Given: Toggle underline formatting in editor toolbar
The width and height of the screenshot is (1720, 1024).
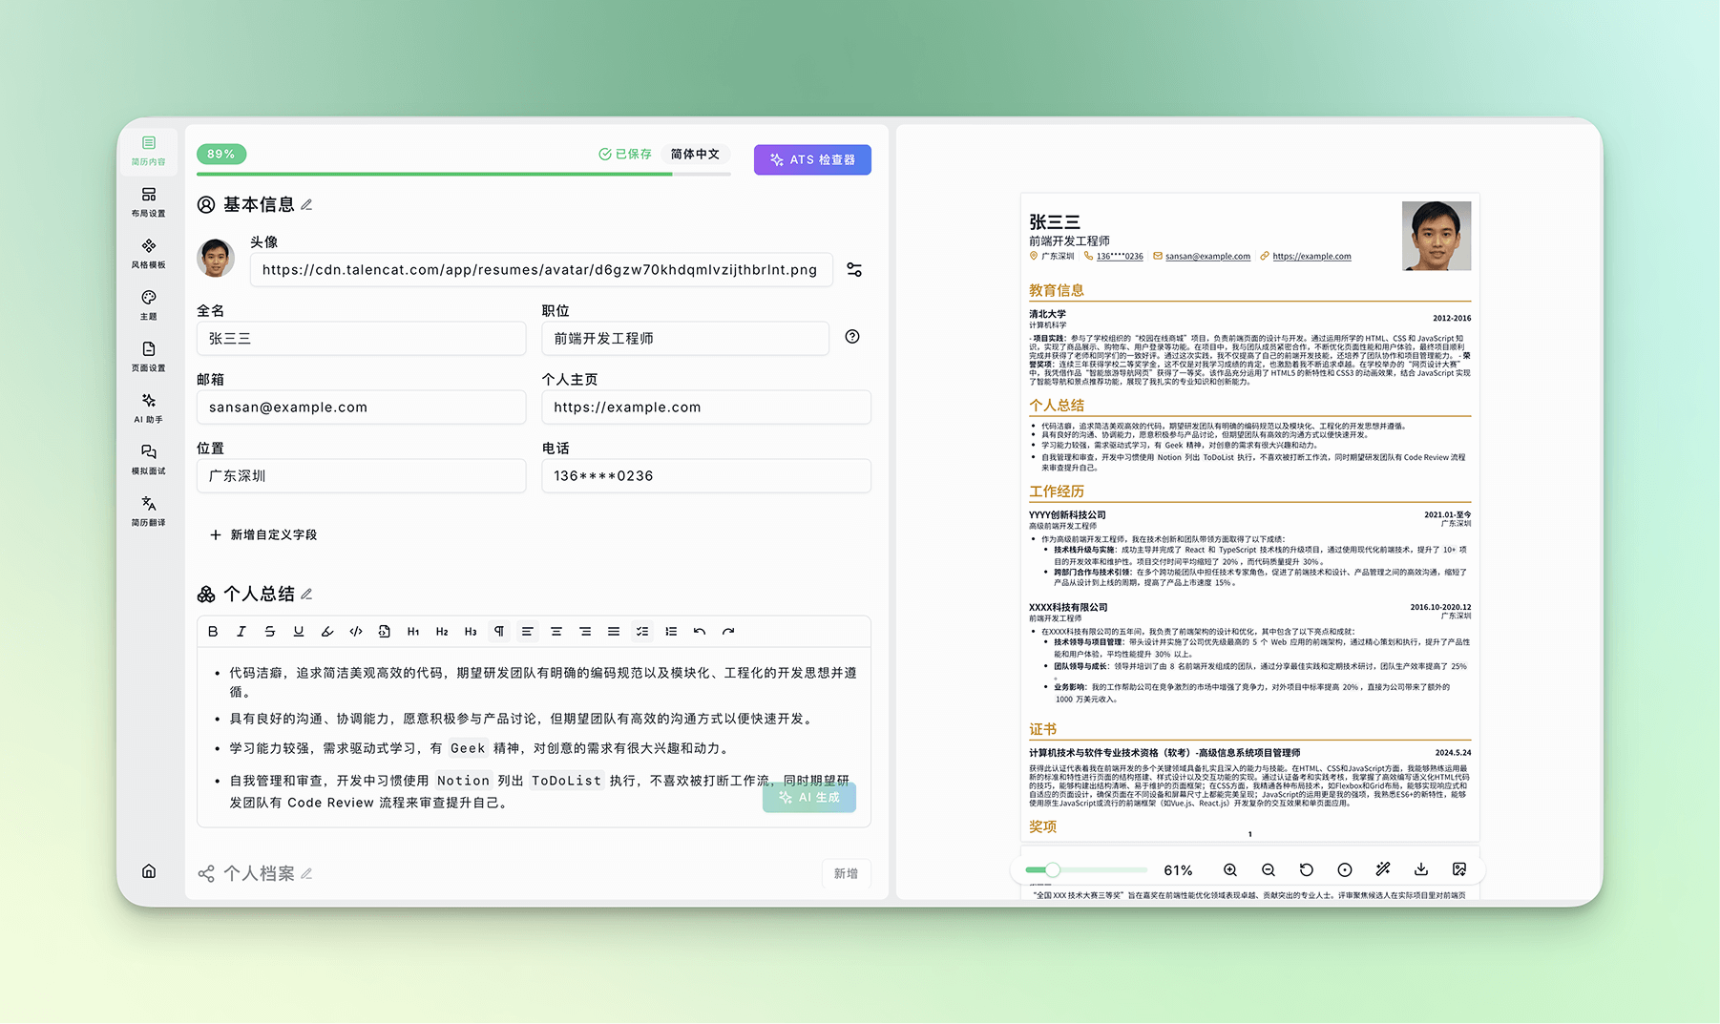Looking at the screenshot, I should pyautogui.click(x=299, y=632).
